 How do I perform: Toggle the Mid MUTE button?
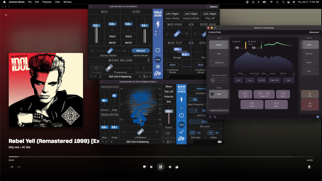[112, 43]
